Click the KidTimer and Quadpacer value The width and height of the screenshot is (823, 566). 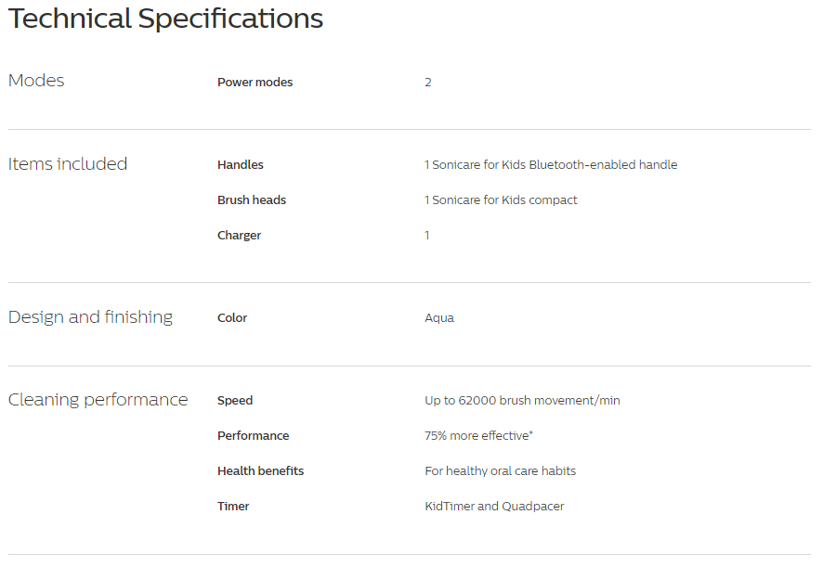point(494,507)
